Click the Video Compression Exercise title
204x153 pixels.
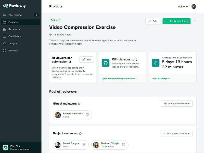(82, 27)
